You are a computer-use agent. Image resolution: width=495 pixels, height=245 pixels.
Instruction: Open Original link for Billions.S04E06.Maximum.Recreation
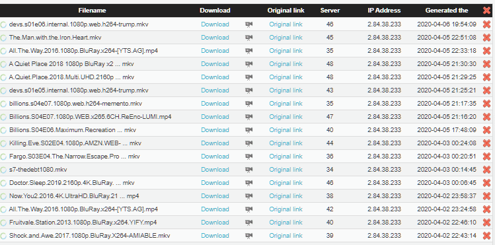coord(286,130)
